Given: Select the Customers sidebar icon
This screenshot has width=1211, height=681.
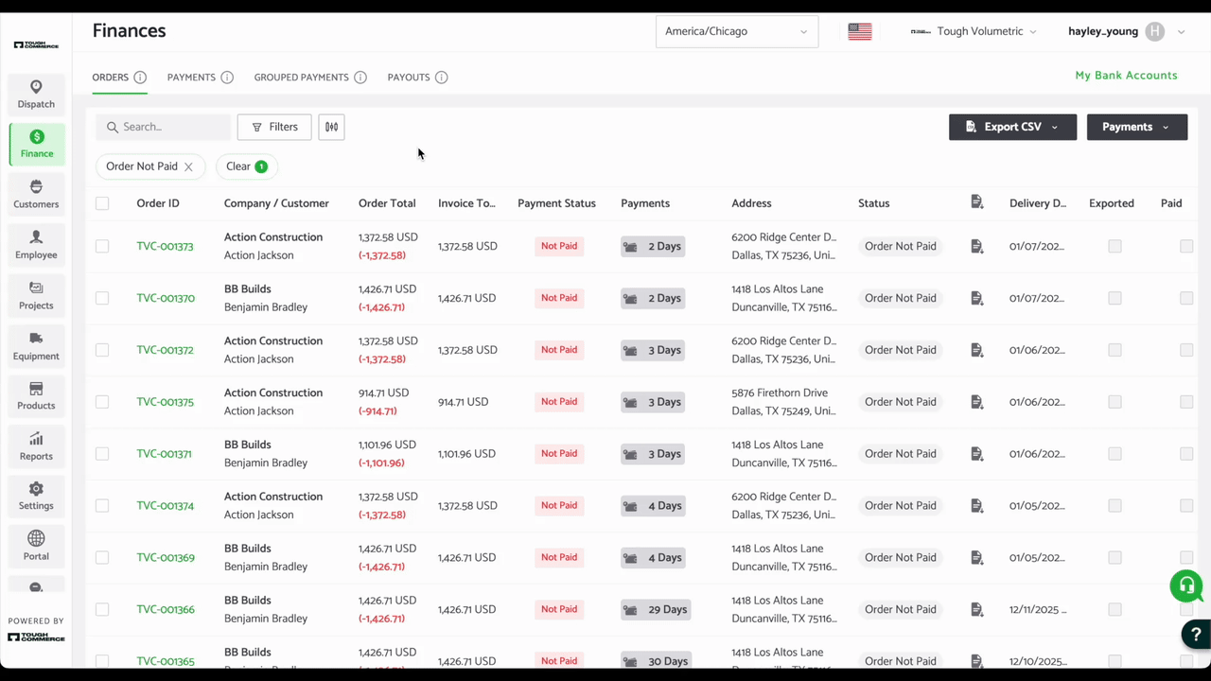Looking at the screenshot, I should [x=36, y=194].
